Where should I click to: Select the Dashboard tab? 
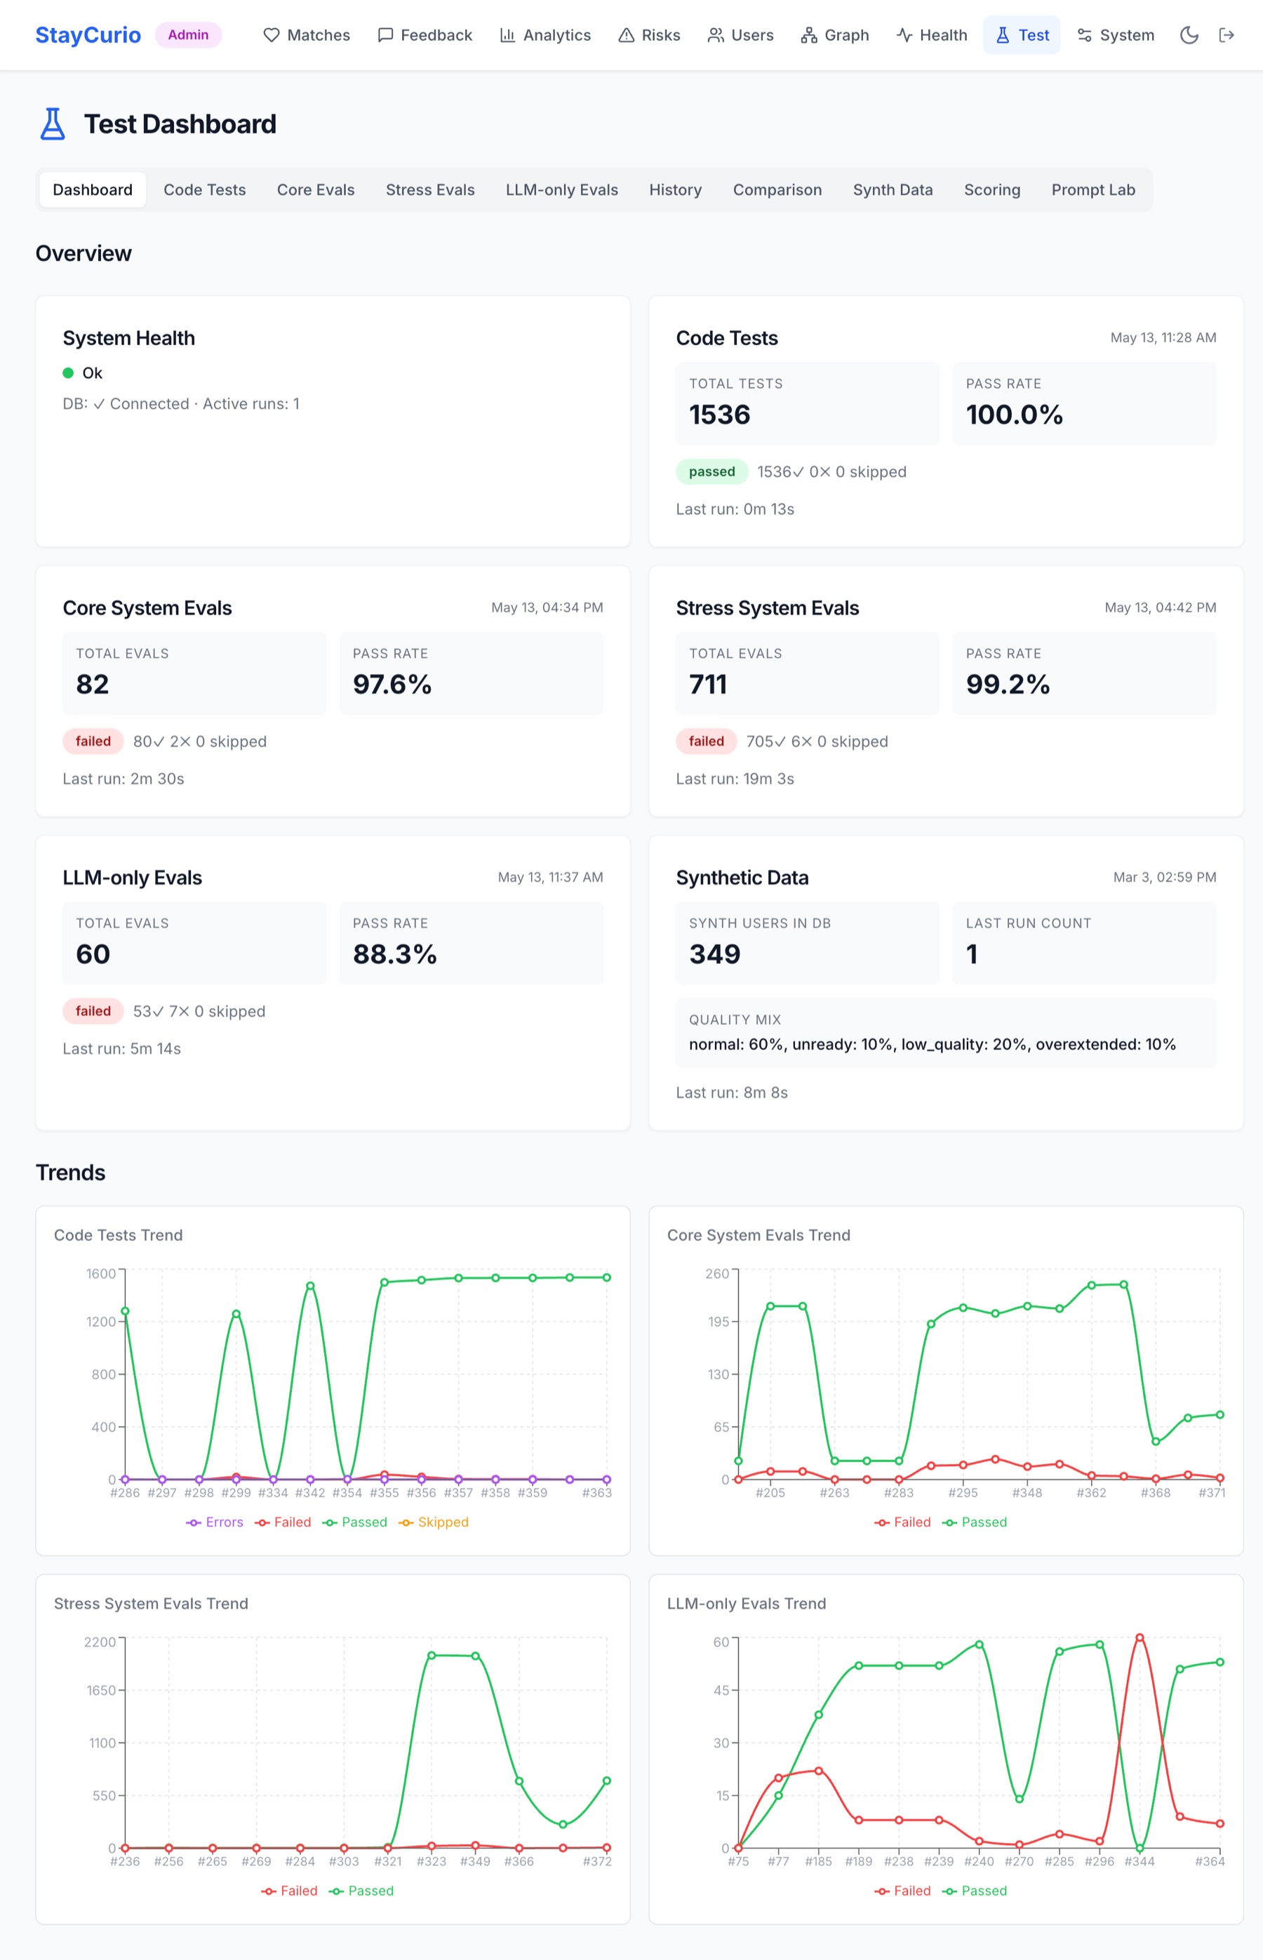[93, 190]
